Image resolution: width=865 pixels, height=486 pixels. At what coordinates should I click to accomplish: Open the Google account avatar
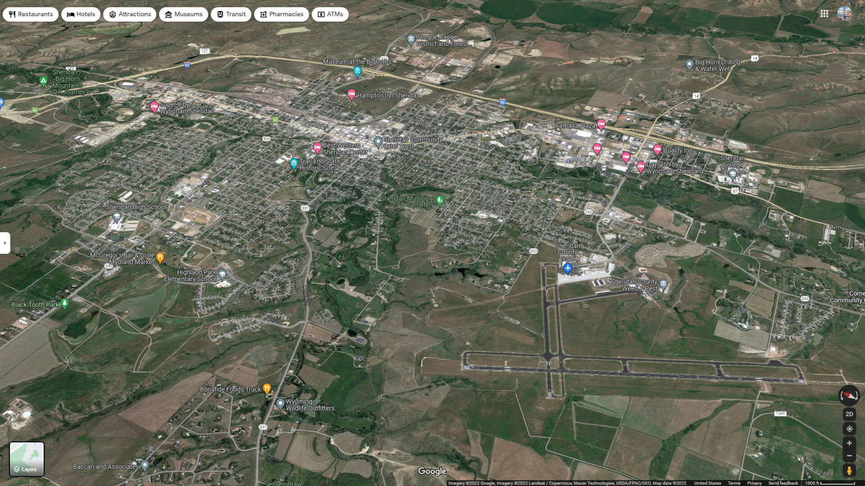point(844,14)
